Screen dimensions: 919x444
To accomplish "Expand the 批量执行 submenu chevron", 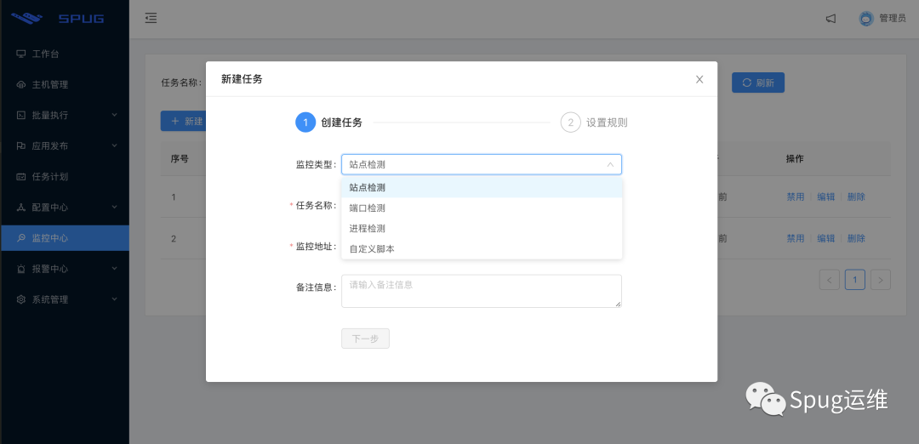I will 114,115.
